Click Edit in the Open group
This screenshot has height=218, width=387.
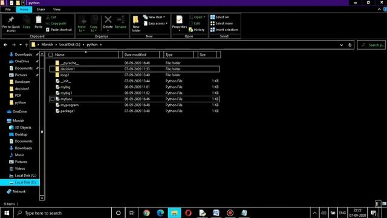pos(195,23)
